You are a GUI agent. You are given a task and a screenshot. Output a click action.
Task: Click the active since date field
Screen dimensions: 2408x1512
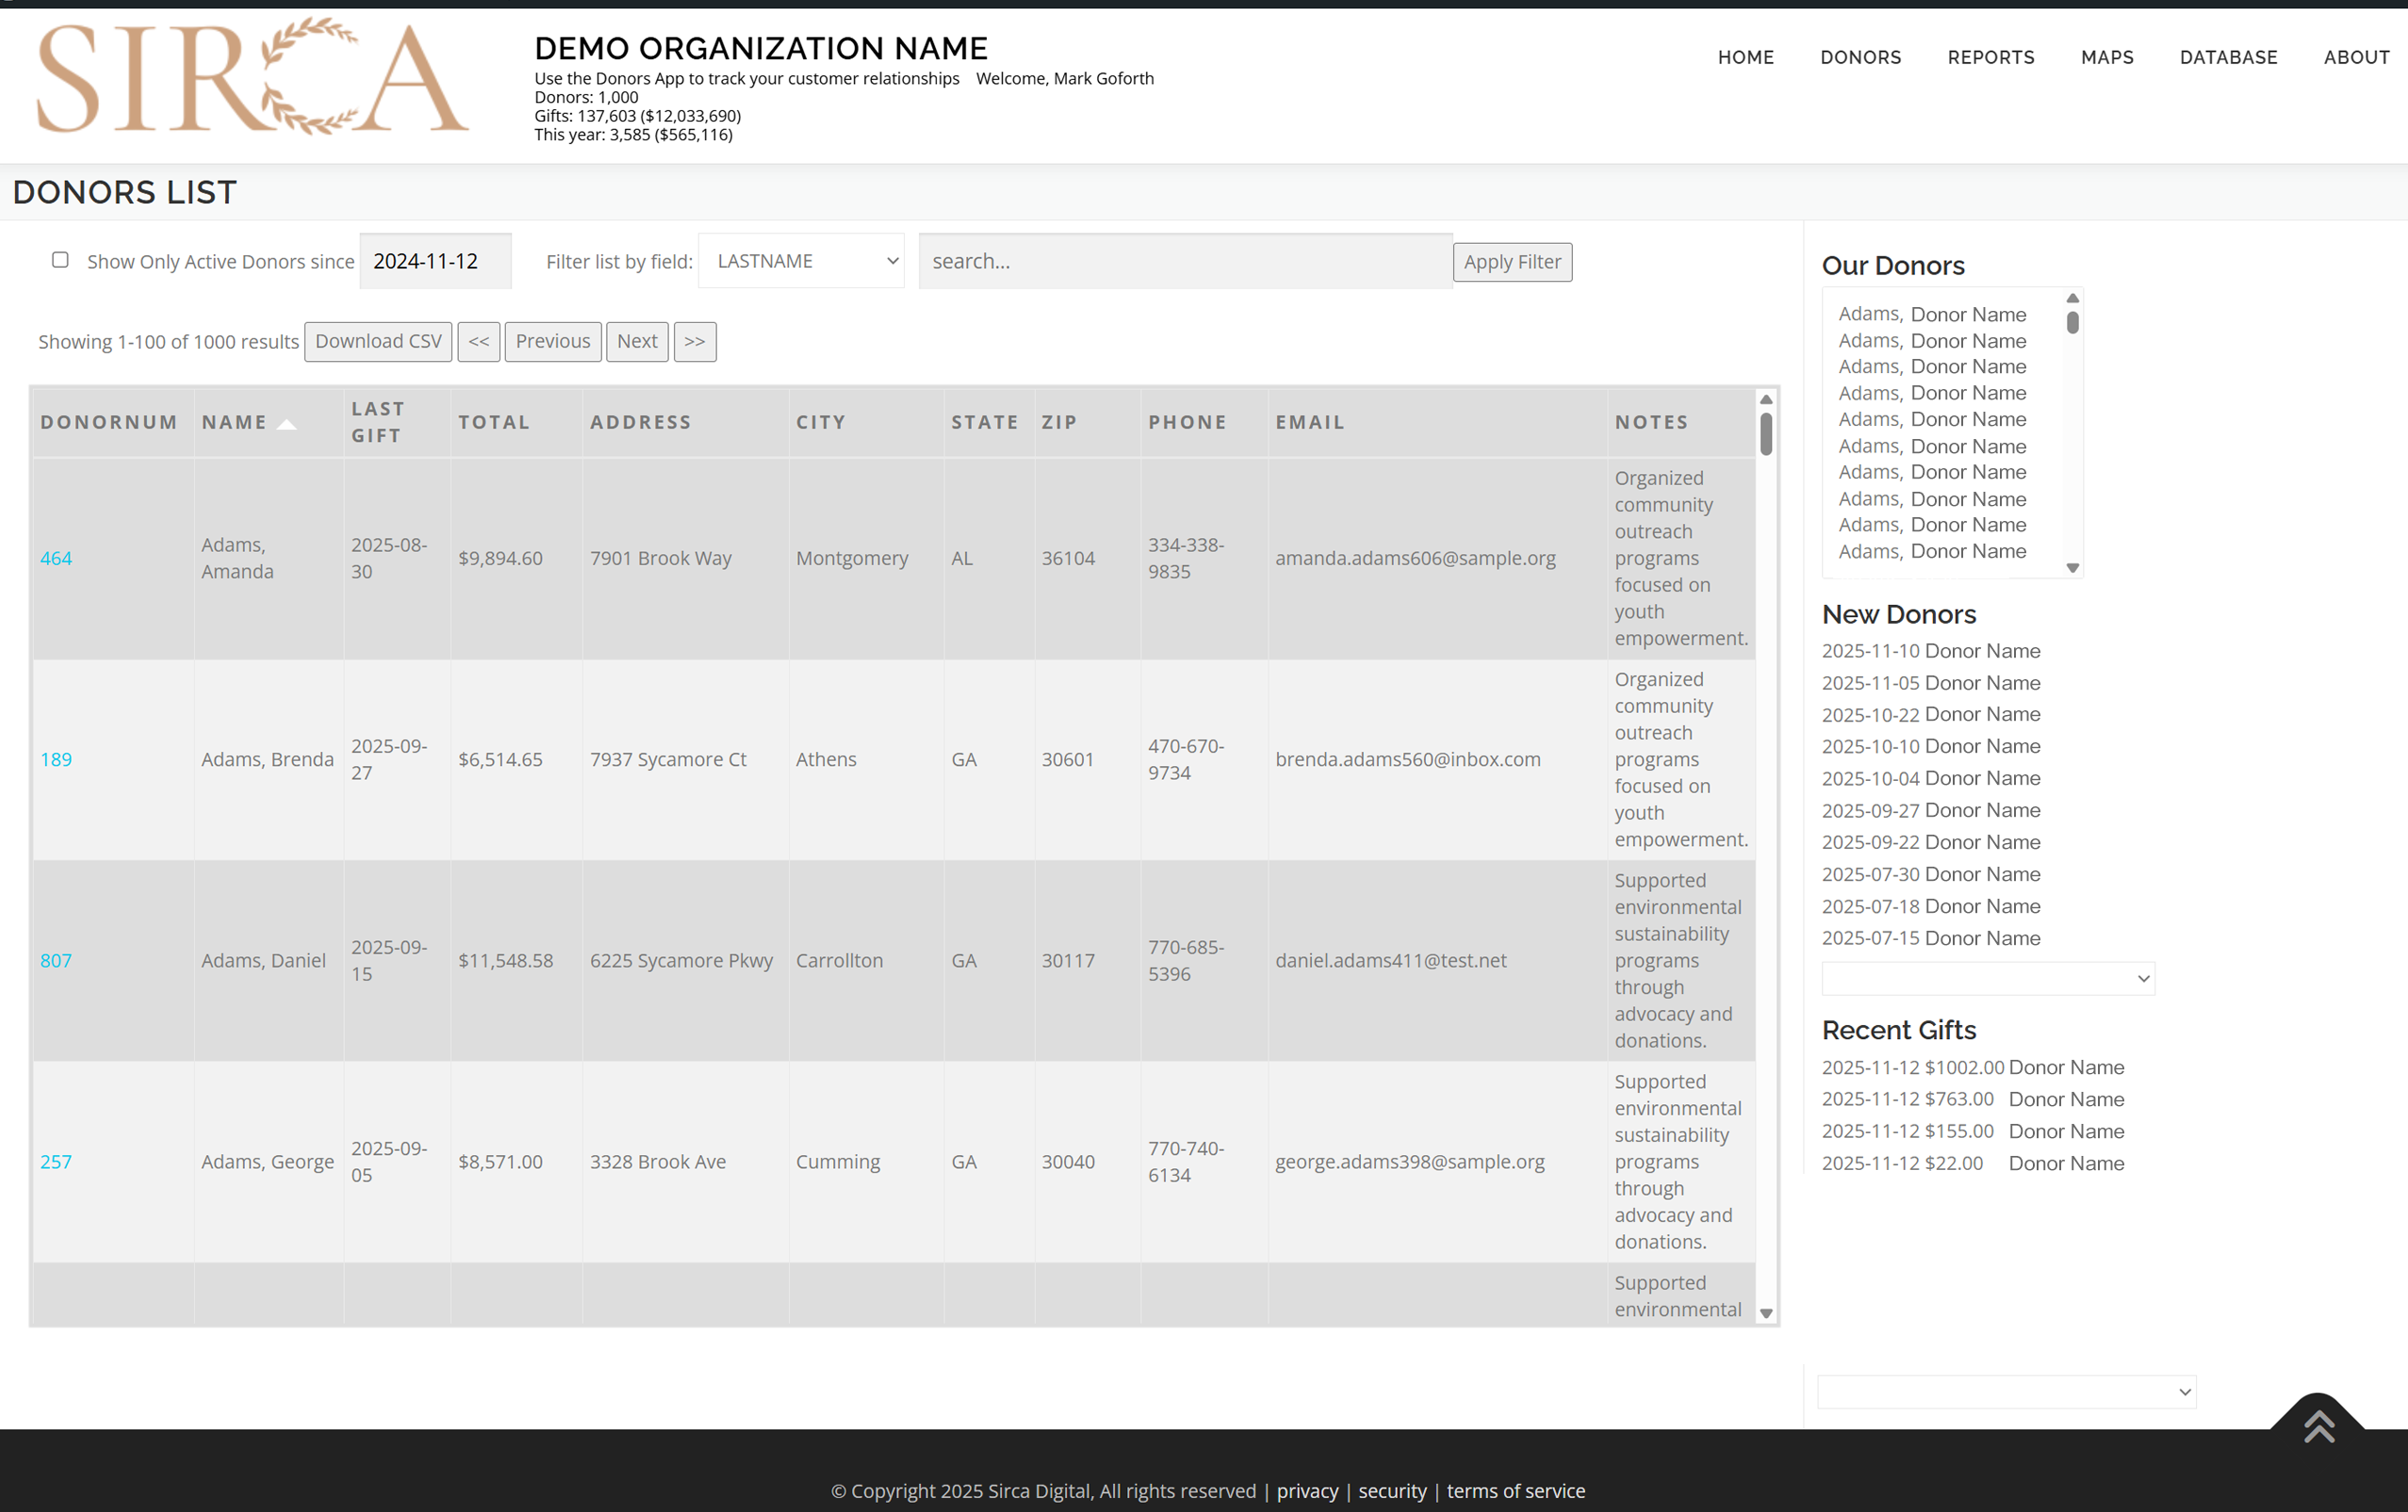click(435, 261)
